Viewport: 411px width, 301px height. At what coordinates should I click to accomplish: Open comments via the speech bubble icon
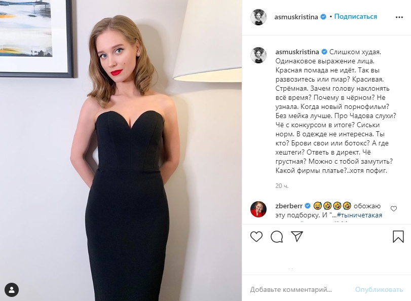point(277,237)
